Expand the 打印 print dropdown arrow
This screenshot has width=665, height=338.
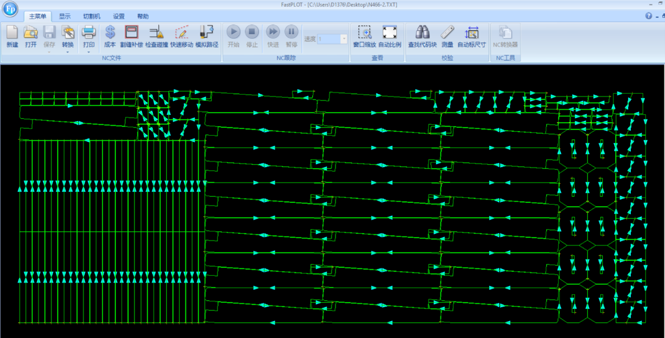pyautogui.click(x=89, y=52)
